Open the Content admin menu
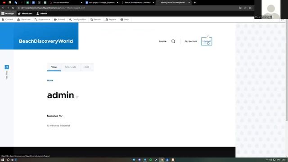 (x=8, y=19)
